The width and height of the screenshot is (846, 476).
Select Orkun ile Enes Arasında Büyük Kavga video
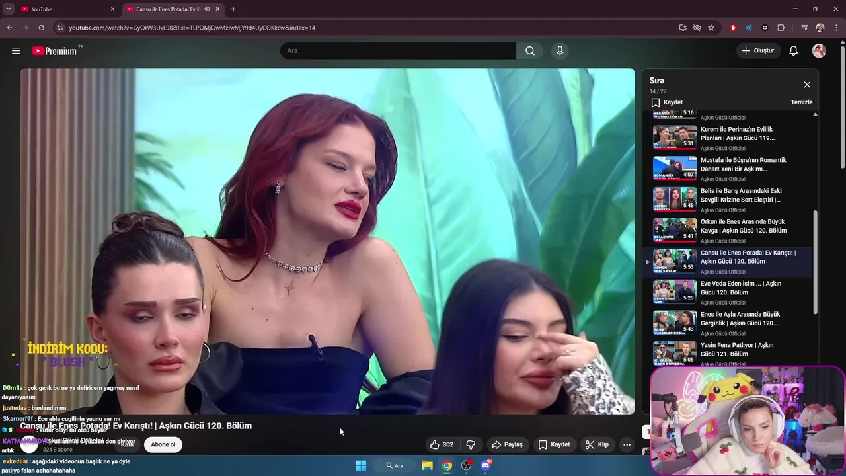tap(727, 230)
